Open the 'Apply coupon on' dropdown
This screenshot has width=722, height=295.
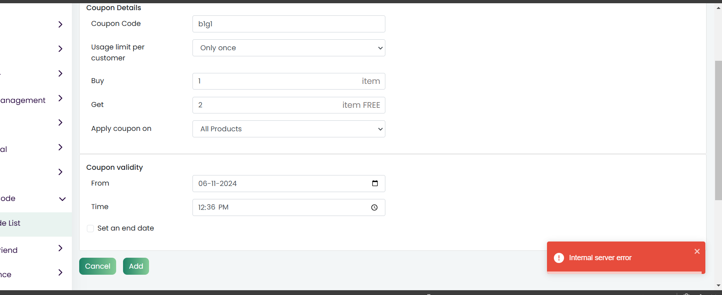click(x=289, y=129)
